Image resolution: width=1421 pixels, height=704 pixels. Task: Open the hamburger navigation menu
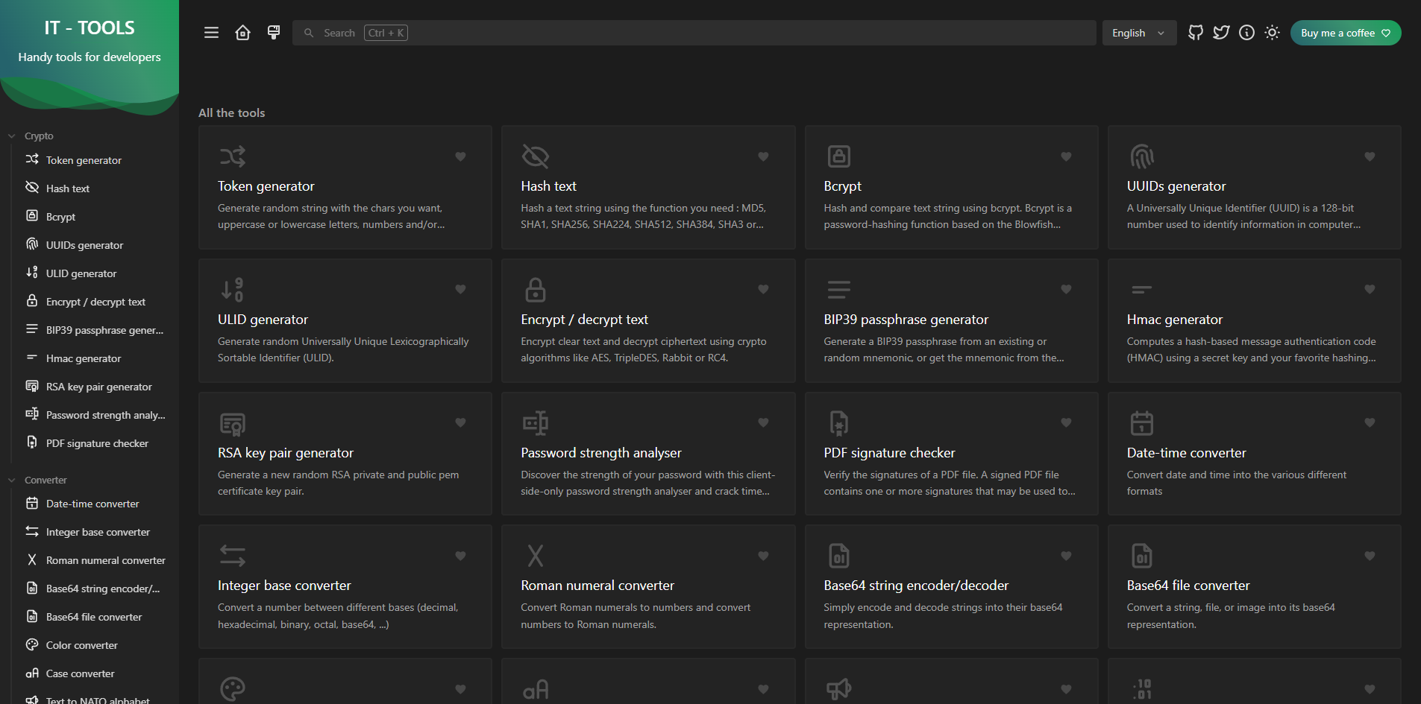[211, 32]
